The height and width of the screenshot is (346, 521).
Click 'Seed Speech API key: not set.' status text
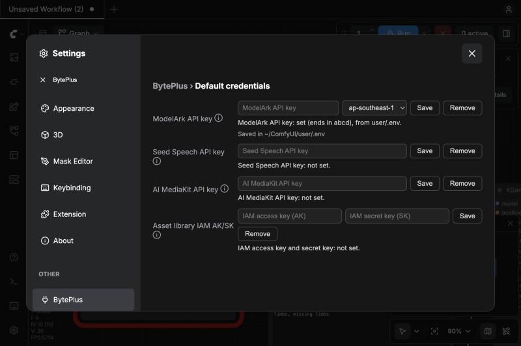pos(284,166)
